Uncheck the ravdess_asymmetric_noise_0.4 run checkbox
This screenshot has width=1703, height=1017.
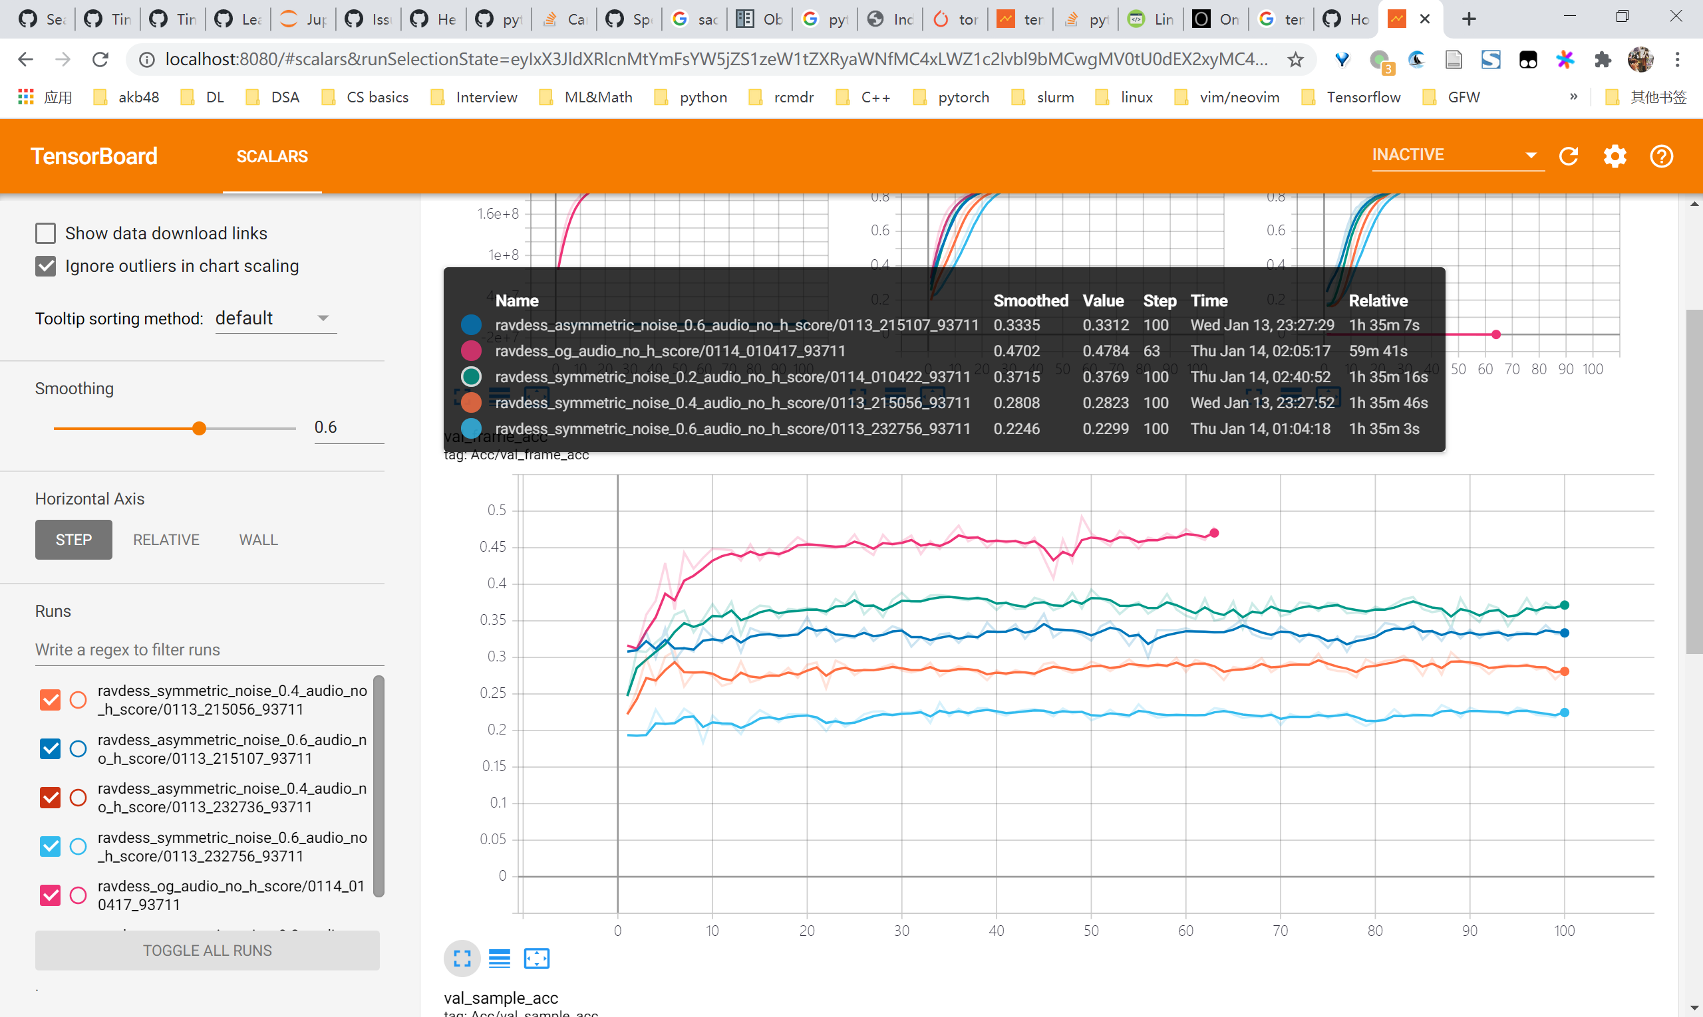coord(50,798)
